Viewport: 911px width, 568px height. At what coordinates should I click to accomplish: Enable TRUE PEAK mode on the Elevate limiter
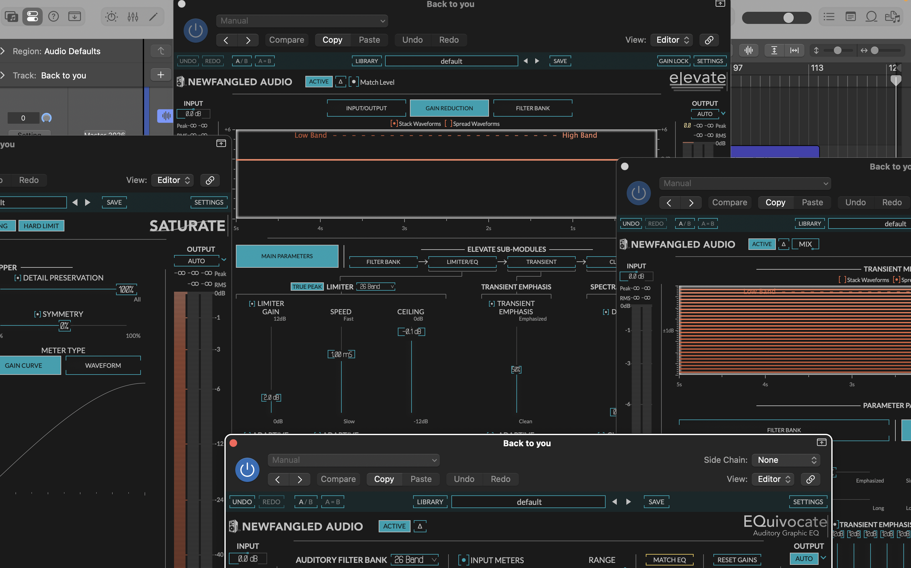pos(307,286)
